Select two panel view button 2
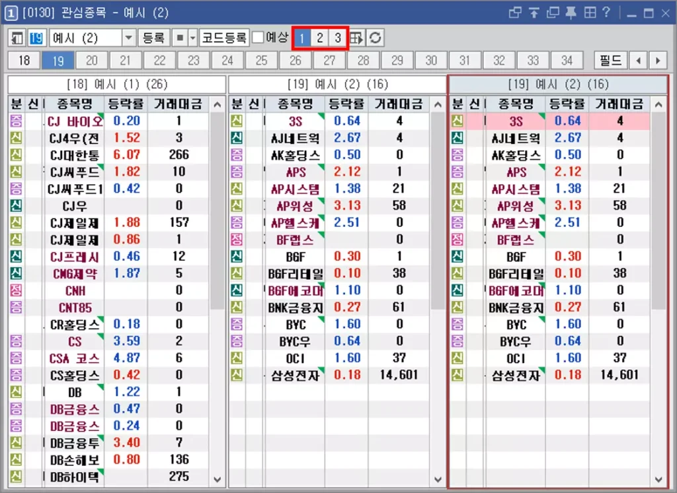 pyautogui.click(x=319, y=38)
